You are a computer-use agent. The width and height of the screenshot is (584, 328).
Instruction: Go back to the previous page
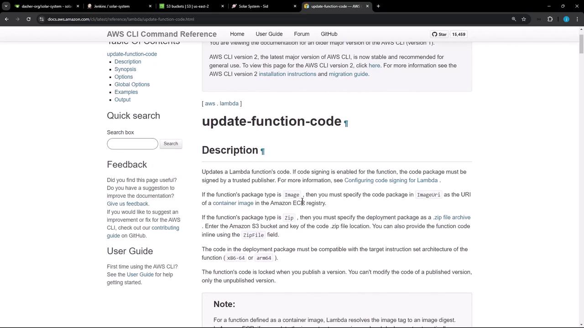6,19
